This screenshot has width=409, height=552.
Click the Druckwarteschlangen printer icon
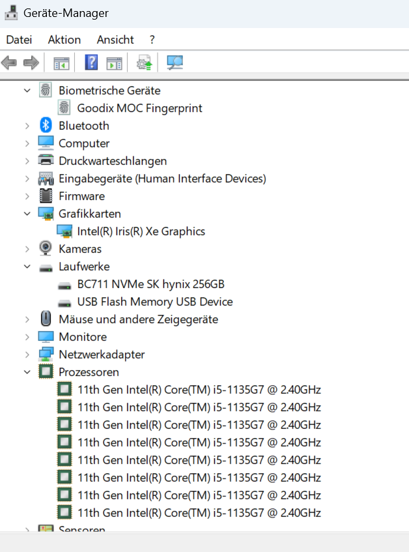(x=46, y=160)
